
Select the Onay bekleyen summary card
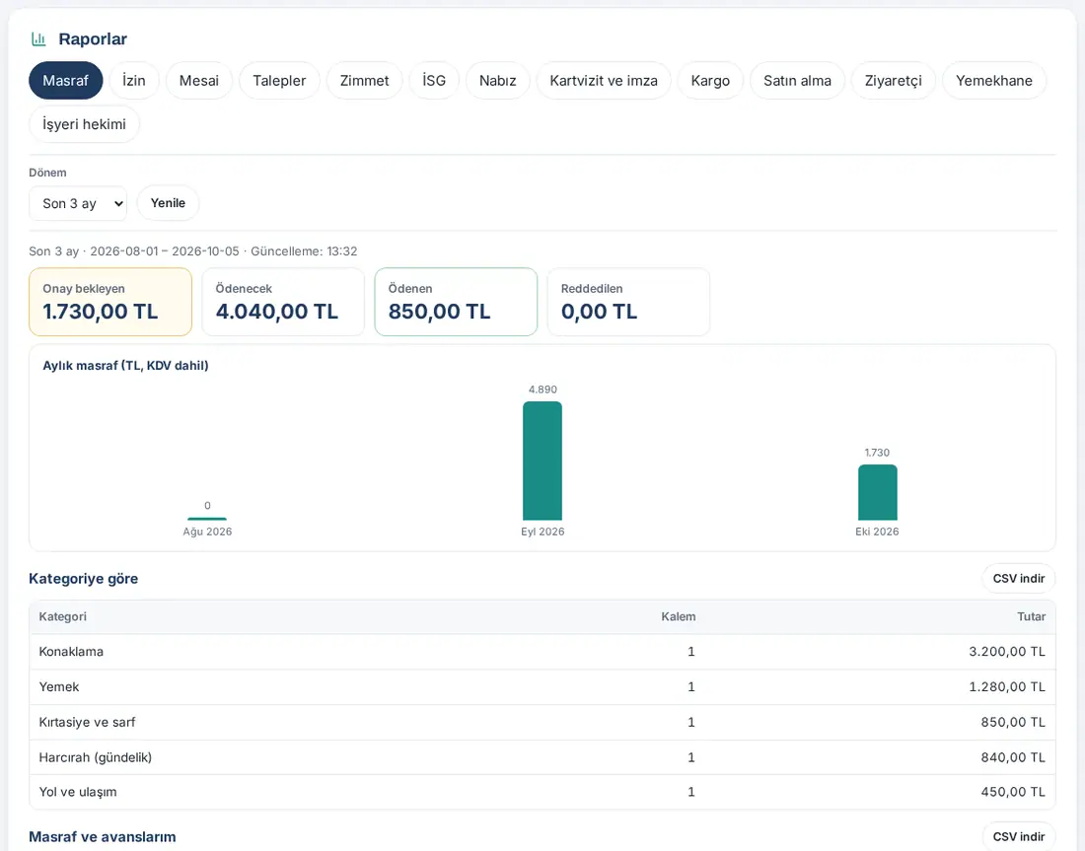click(x=110, y=302)
